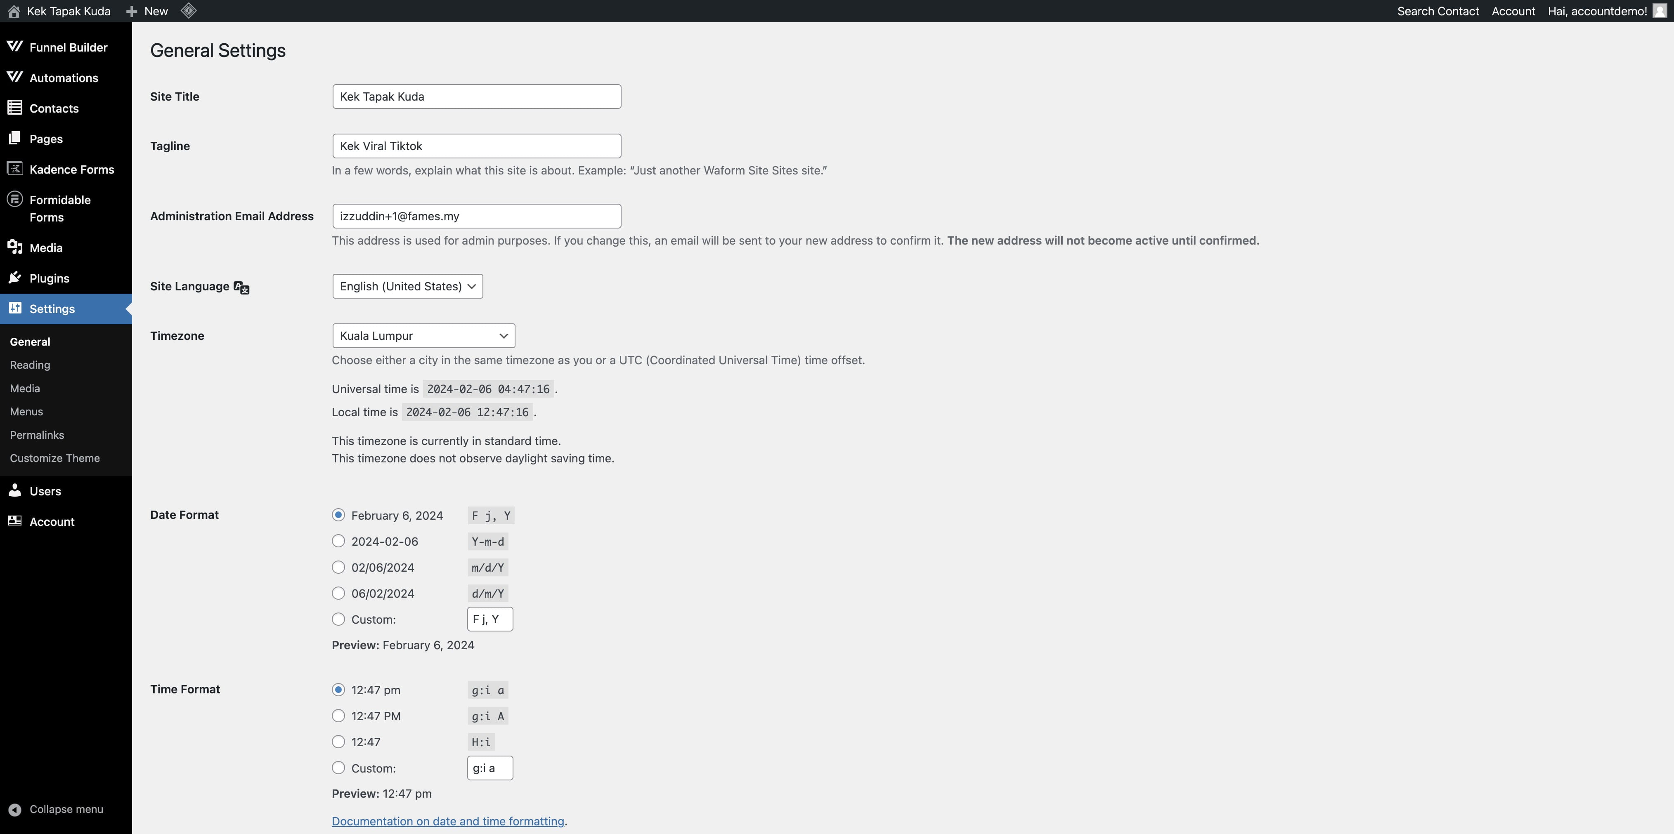Click the Site Title input field
Viewport: 1674px width, 834px height.
point(476,96)
